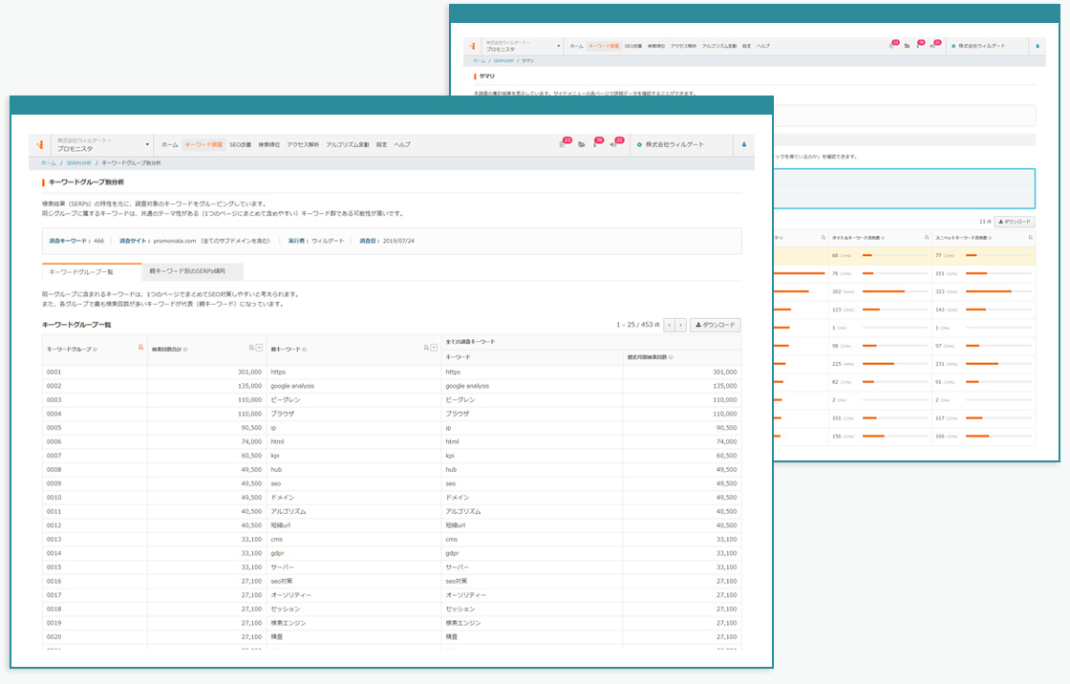Screen dimensions: 1070x684
Task: Click help icon next to 検索回数合計 header
Action: click(x=185, y=350)
